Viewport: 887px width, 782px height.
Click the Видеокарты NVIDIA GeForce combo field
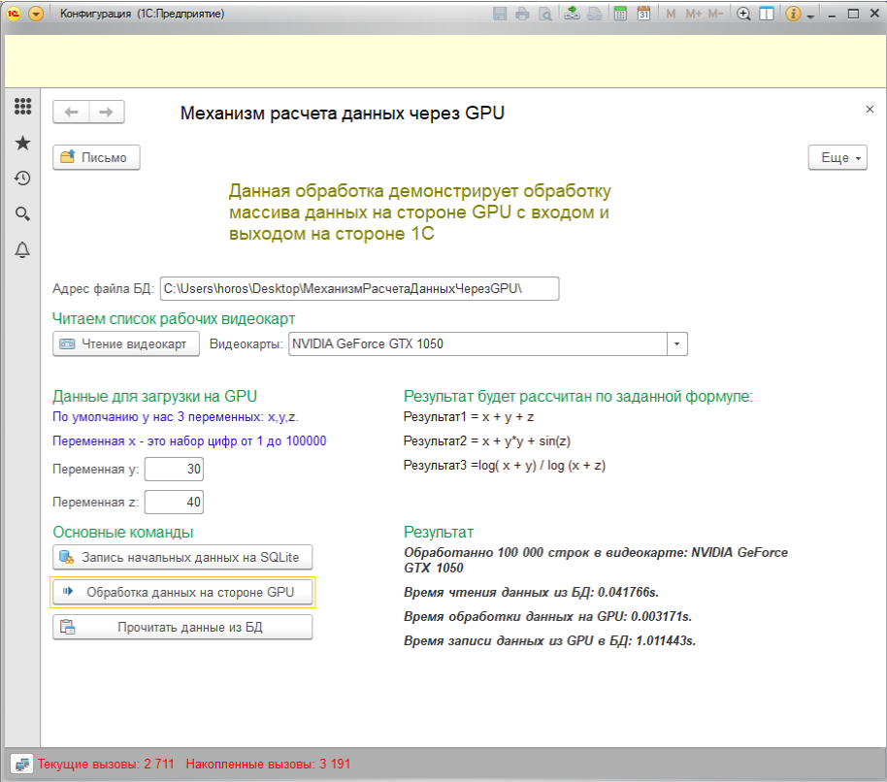[x=477, y=343]
